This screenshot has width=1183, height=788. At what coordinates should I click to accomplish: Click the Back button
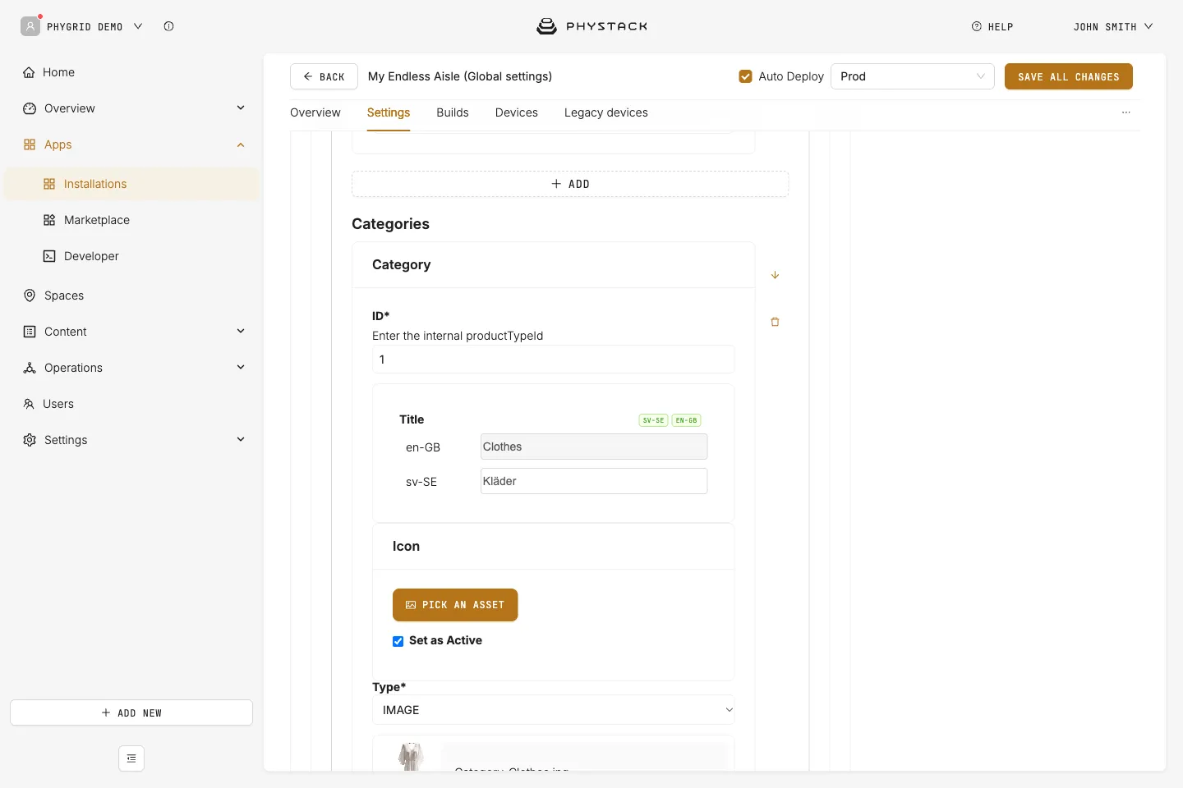pos(324,76)
